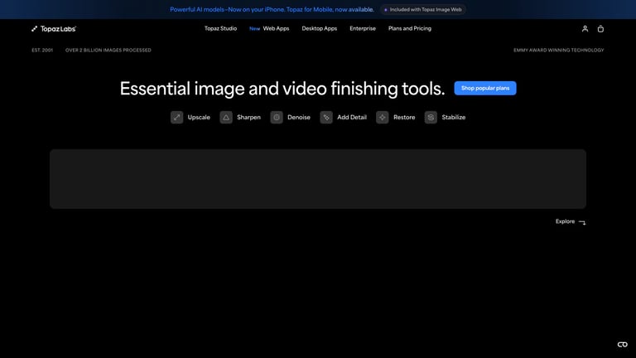This screenshot has height=358, width=636.
Task: Click the link icon at bottom right corner
Action: (x=622, y=345)
